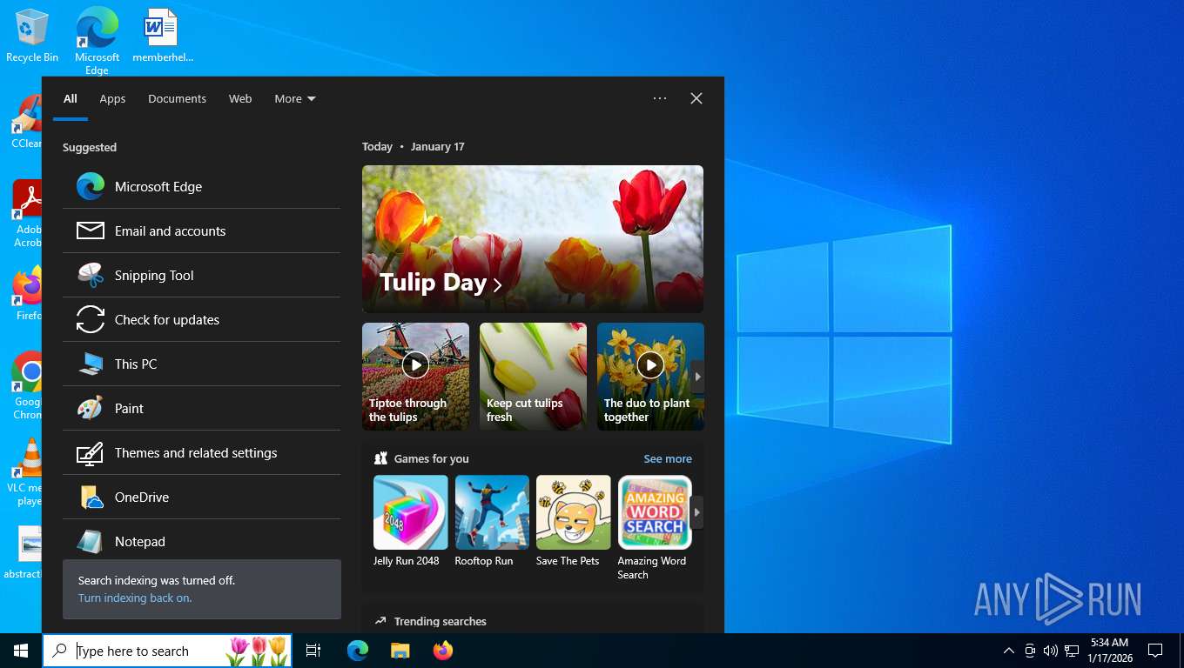
Task: Open Microsoft Edge from the Suggested list
Action: 201,186
